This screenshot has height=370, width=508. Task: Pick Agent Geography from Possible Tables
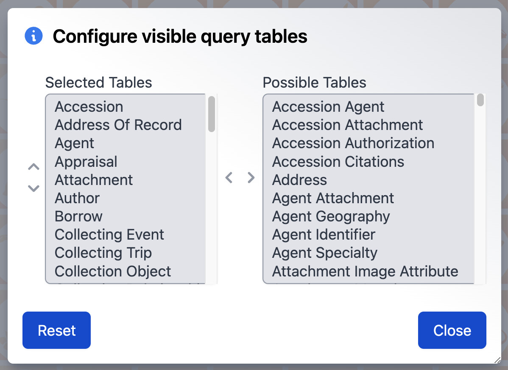coord(331,216)
